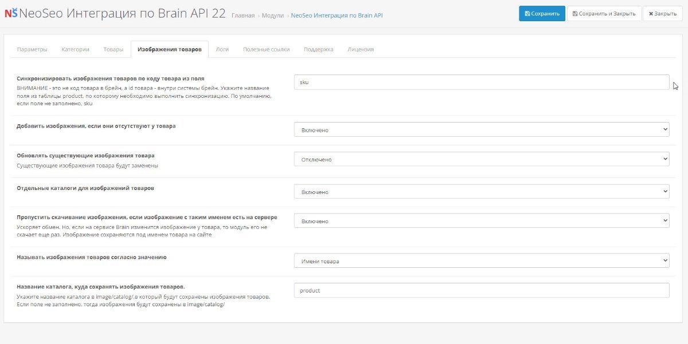Save settings with Сохранить button
Image resolution: width=688 pixels, height=344 pixels.
[x=542, y=14]
